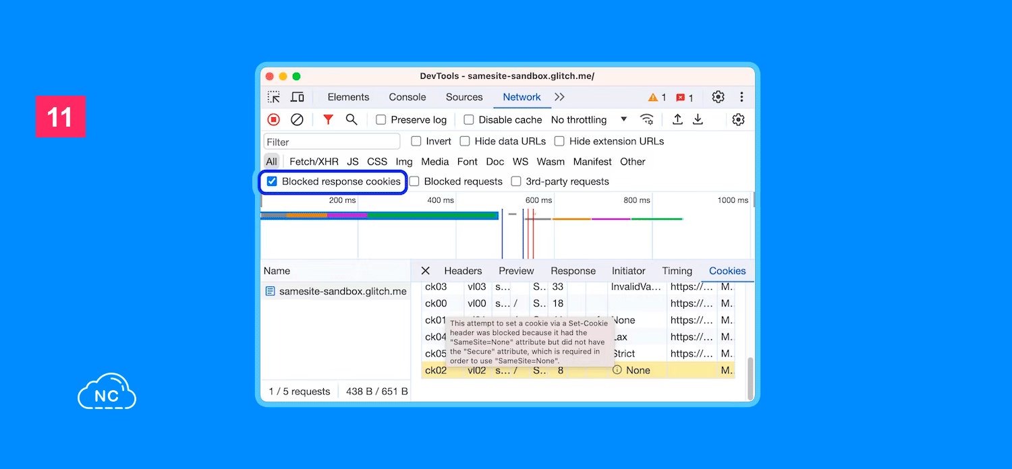Check the 3rd-party requests checkbox
The image size is (1012, 469).
[x=516, y=181]
